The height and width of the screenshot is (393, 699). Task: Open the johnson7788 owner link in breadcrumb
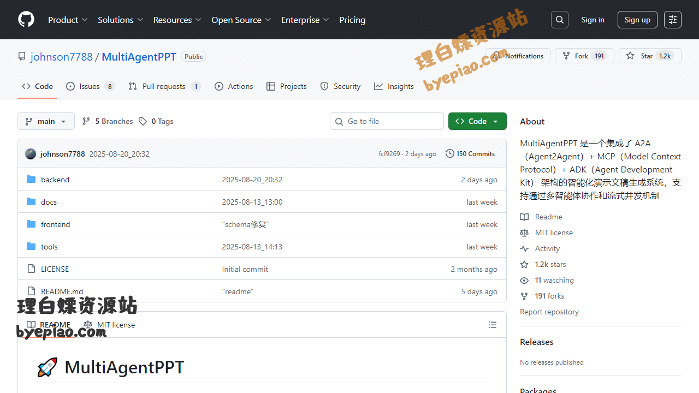tap(62, 56)
